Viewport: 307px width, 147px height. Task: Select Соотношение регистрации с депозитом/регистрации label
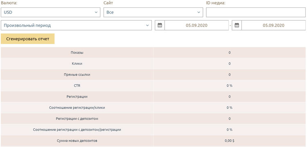(77, 129)
